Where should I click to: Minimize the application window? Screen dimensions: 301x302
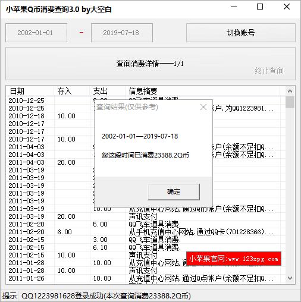234,7
